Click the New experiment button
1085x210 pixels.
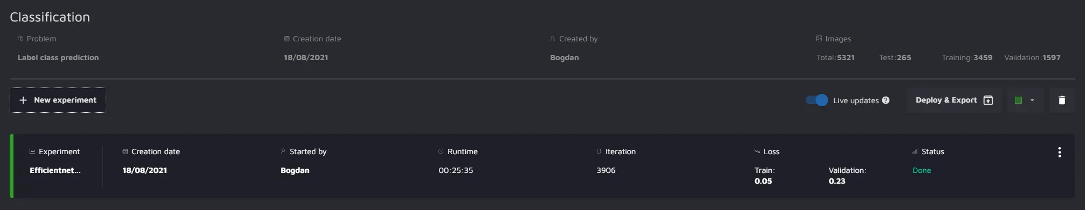pos(58,100)
